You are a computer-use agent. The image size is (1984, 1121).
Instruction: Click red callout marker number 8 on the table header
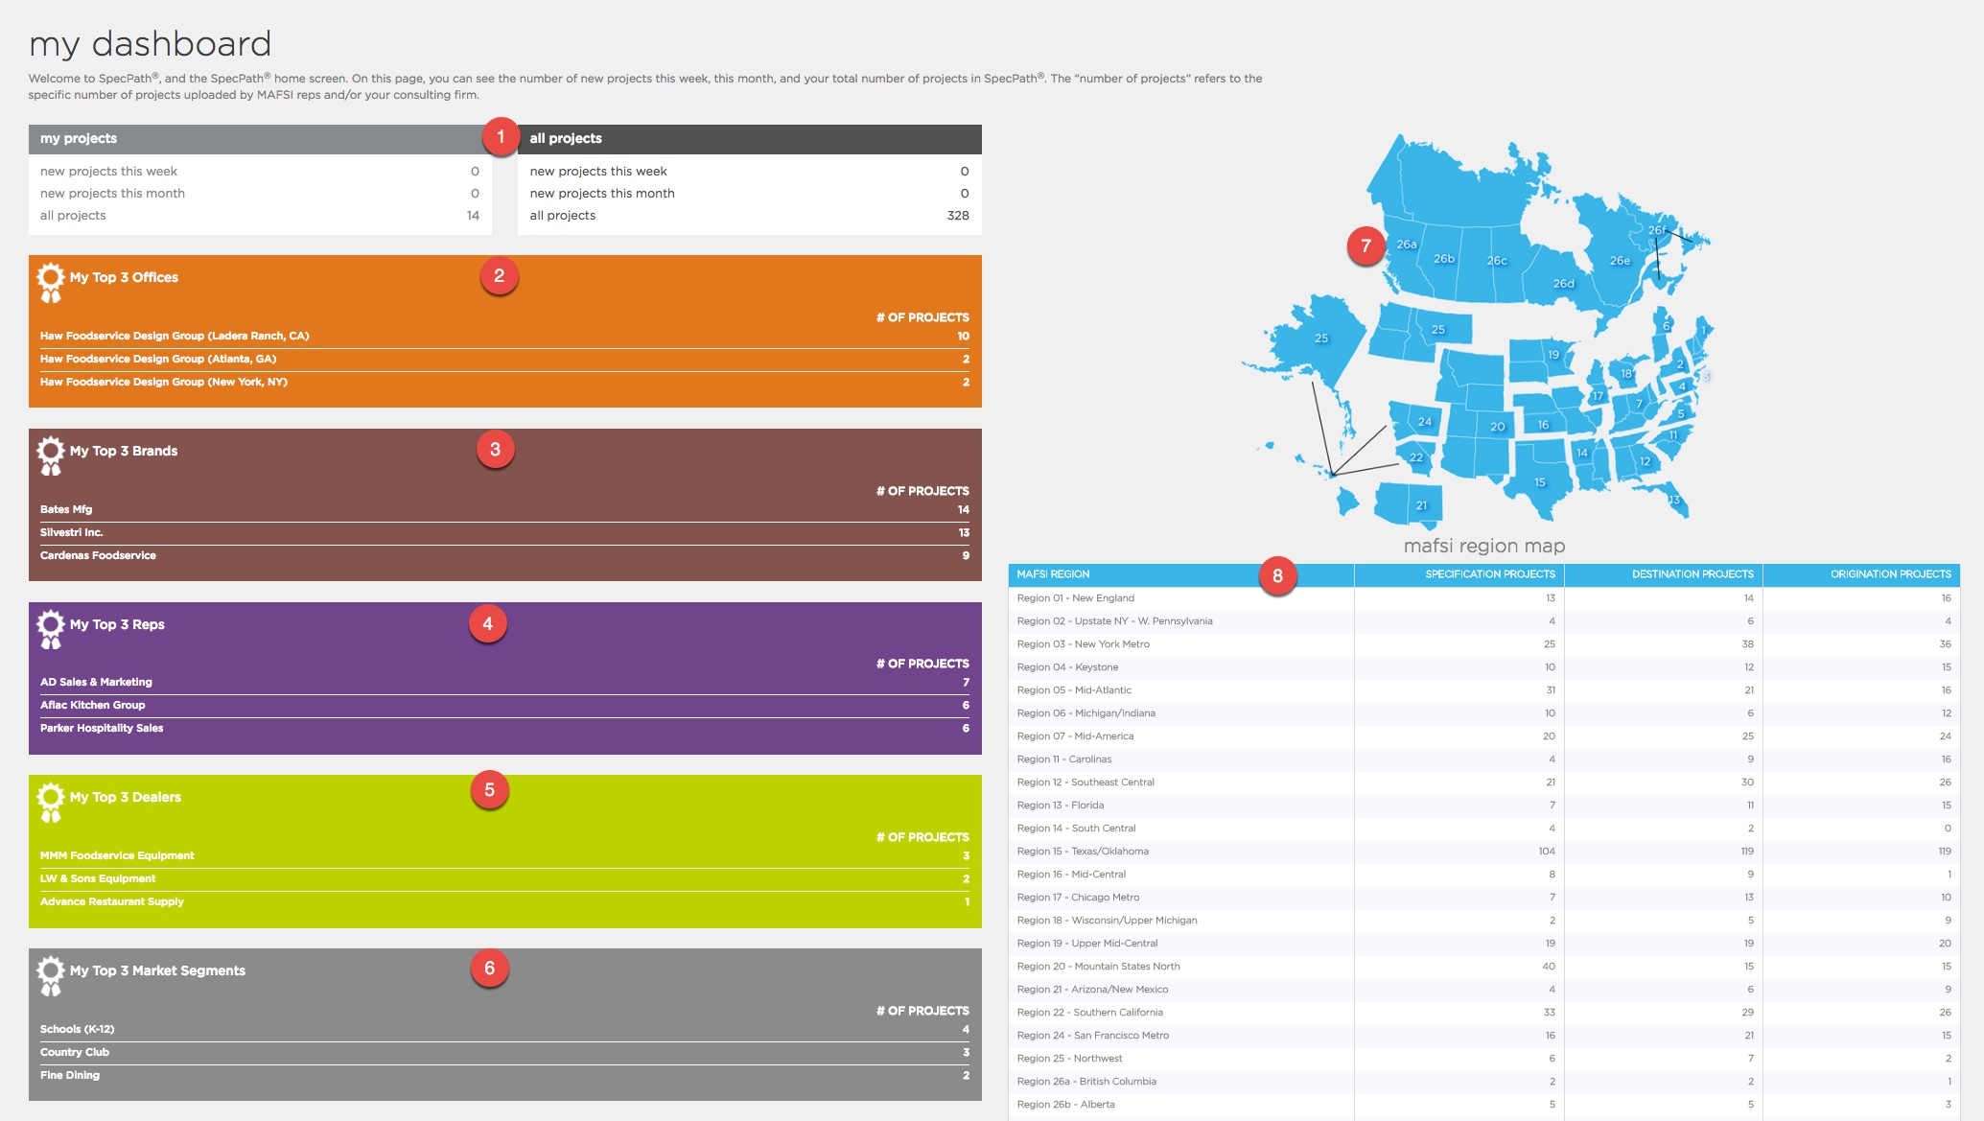[1276, 575]
